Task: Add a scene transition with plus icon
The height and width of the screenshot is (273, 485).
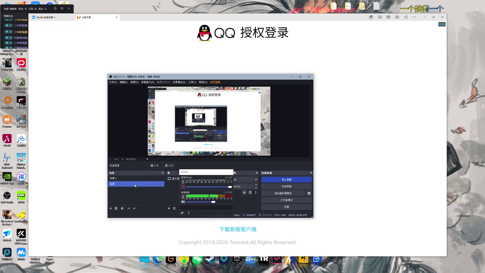Action: [244, 192]
